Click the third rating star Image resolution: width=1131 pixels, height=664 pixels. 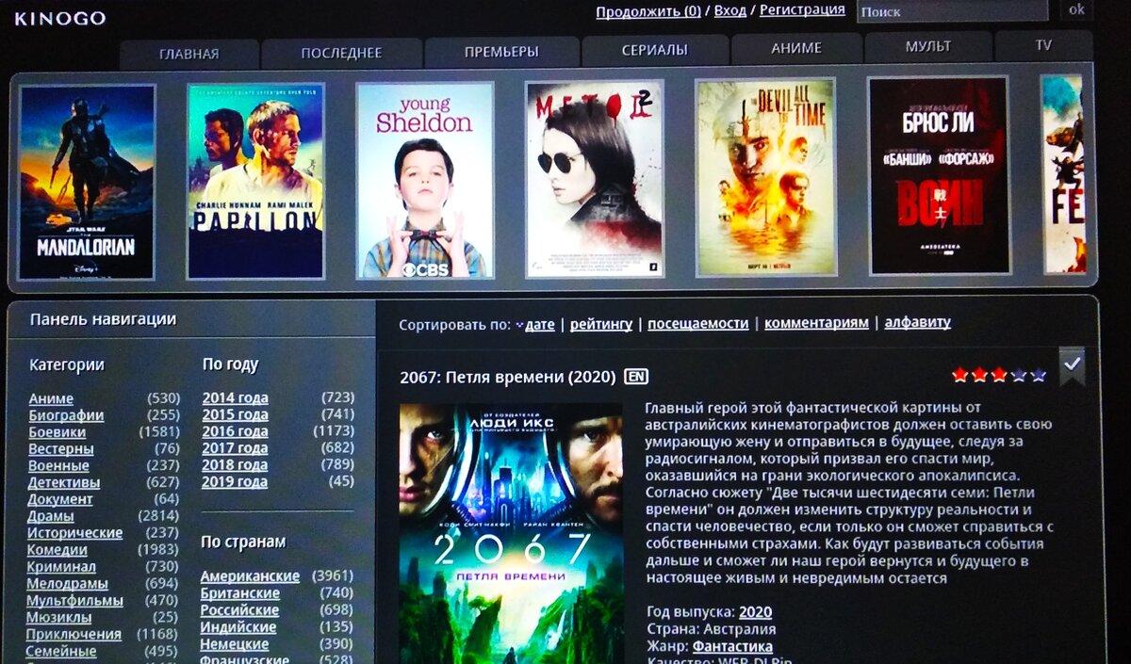coord(999,375)
